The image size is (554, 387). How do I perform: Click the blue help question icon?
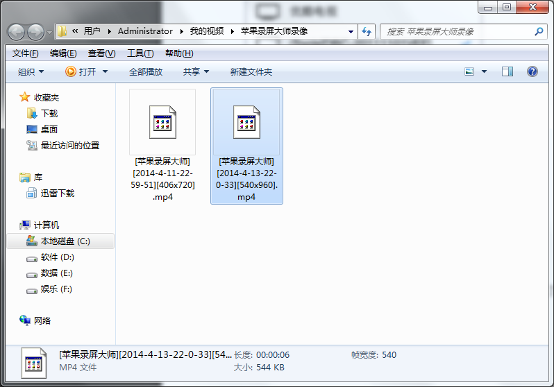(532, 71)
